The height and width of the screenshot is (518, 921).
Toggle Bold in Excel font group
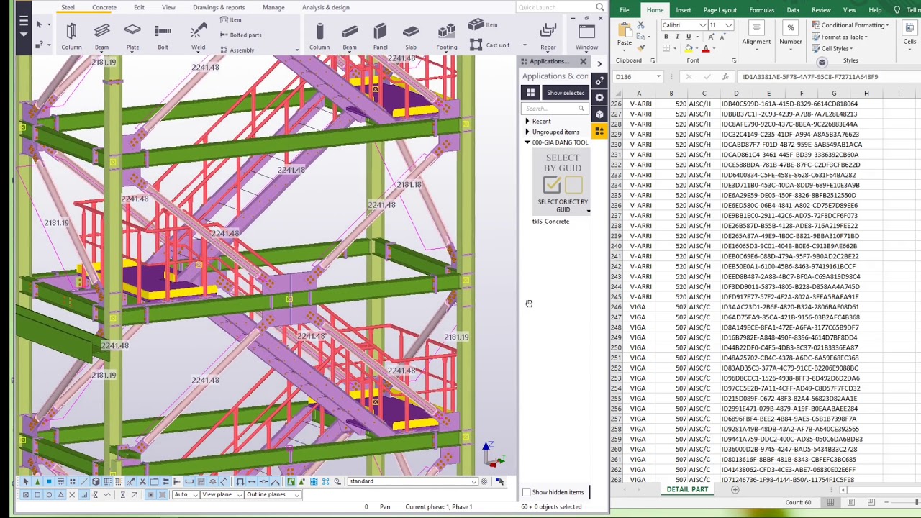pyautogui.click(x=666, y=37)
